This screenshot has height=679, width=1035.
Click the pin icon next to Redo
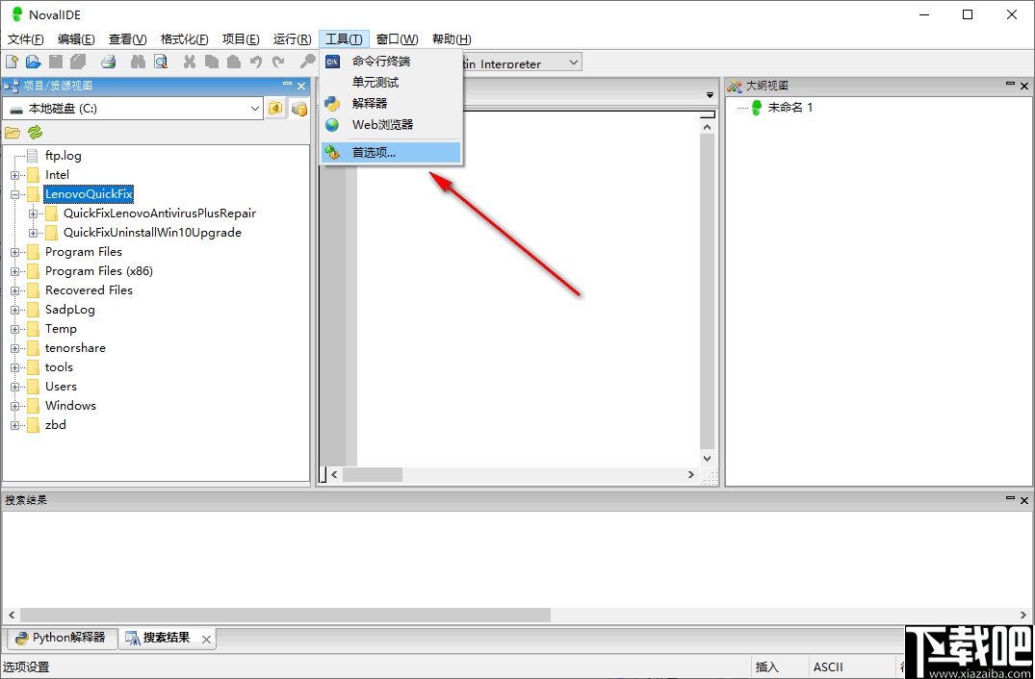(307, 62)
